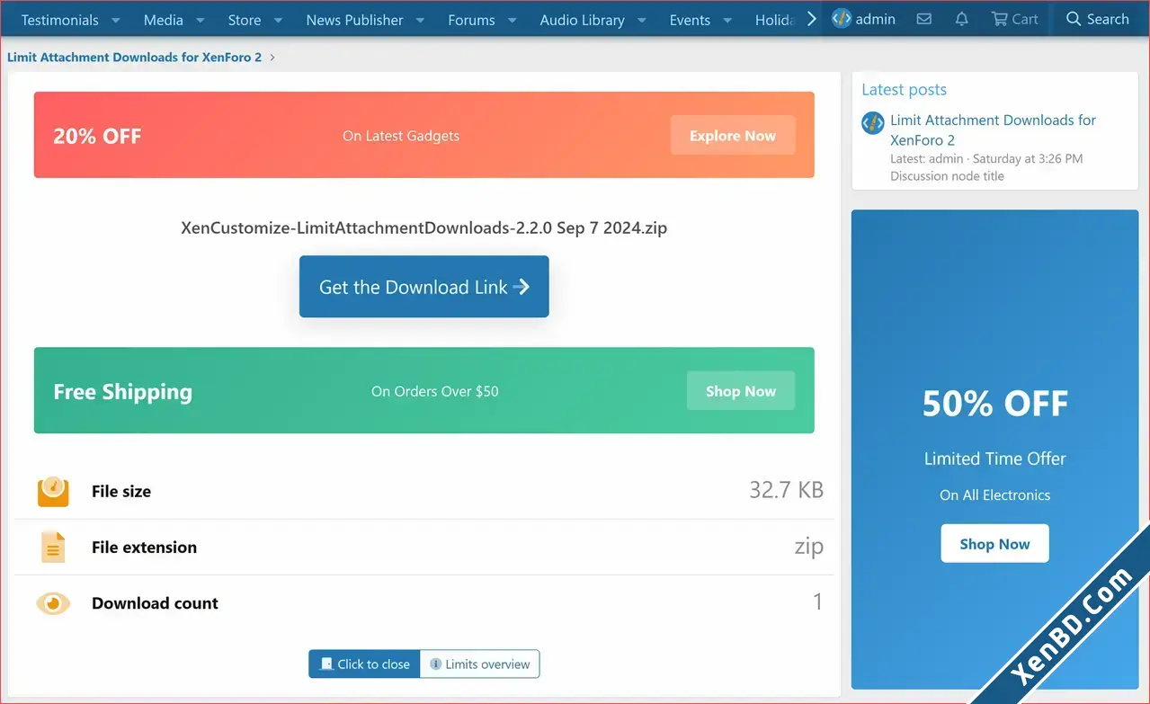
Task: Click Shop Now on 50% OFF ad
Action: click(994, 544)
